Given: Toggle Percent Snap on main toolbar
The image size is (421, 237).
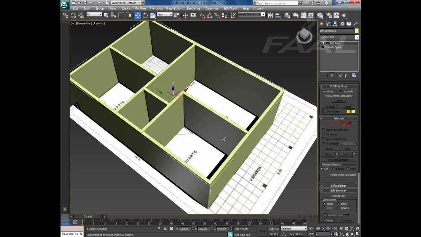Looking at the screenshot, I should pyautogui.click(x=217, y=15).
